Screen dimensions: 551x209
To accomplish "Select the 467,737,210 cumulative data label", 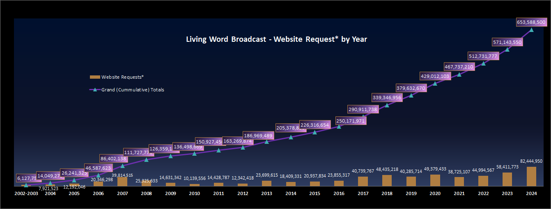I will click(459, 67).
